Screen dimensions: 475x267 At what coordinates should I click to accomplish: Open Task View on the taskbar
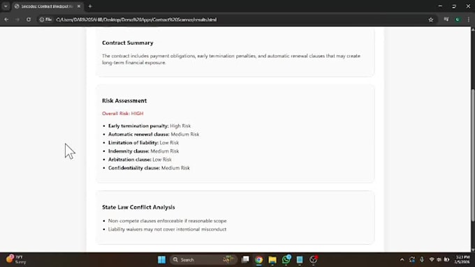point(245,259)
